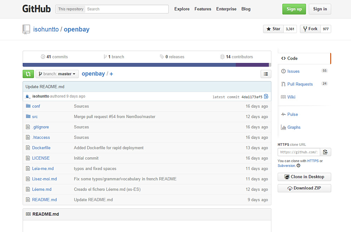Click the 'Update README.md' latest commit title
This screenshot has height=232, width=351.
(45, 87)
